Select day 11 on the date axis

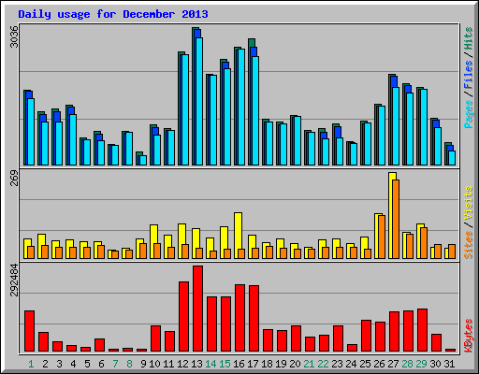click(168, 364)
